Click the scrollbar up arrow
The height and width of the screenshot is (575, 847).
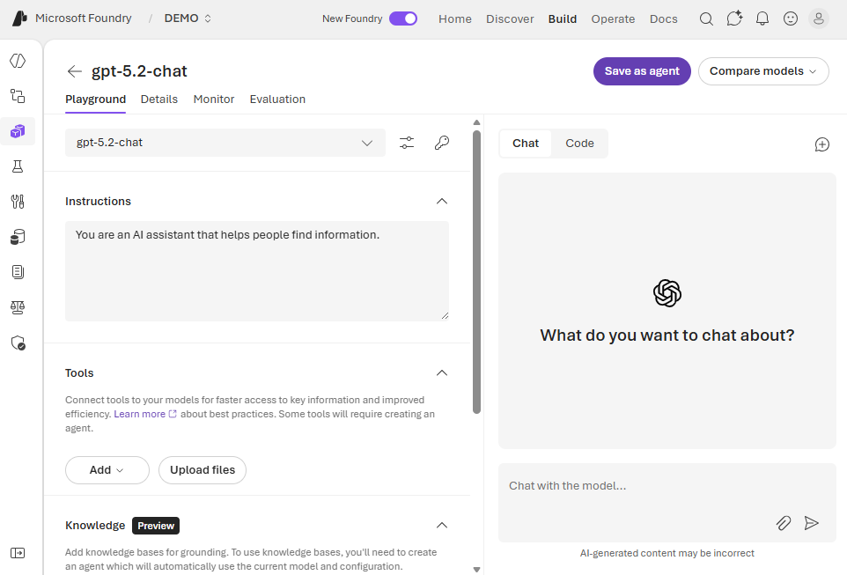tap(476, 122)
